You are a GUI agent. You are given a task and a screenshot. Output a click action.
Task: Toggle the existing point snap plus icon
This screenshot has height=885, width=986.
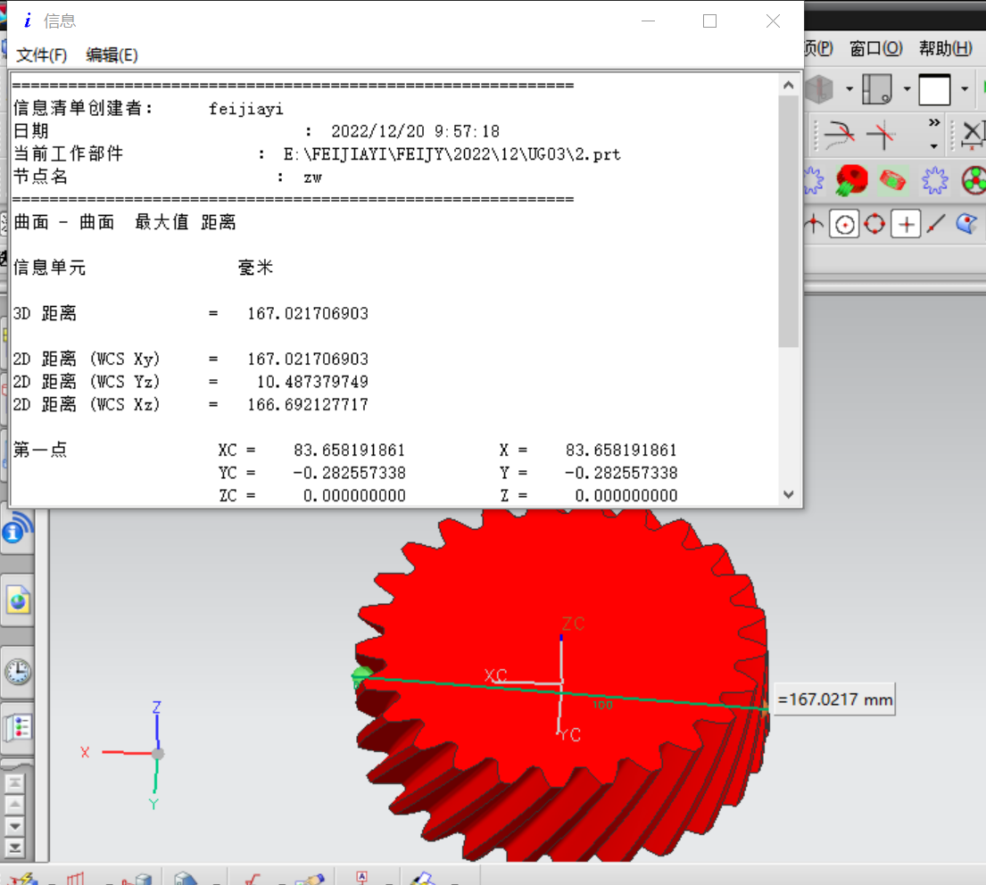907,224
